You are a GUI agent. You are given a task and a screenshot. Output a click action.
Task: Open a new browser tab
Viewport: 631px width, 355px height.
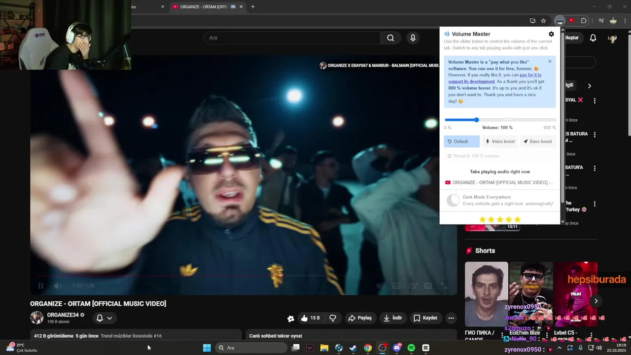[253, 7]
